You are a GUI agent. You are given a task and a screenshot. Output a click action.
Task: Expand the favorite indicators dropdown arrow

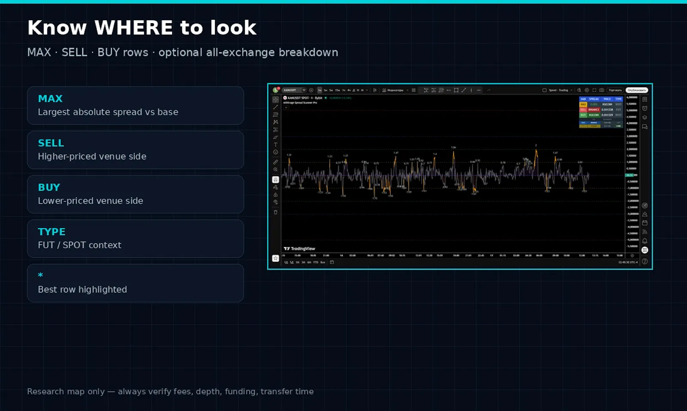(407, 90)
